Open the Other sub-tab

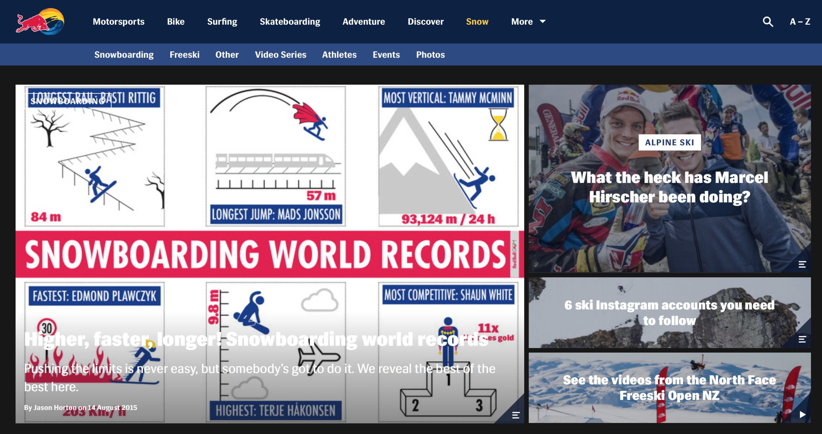pos(227,55)
